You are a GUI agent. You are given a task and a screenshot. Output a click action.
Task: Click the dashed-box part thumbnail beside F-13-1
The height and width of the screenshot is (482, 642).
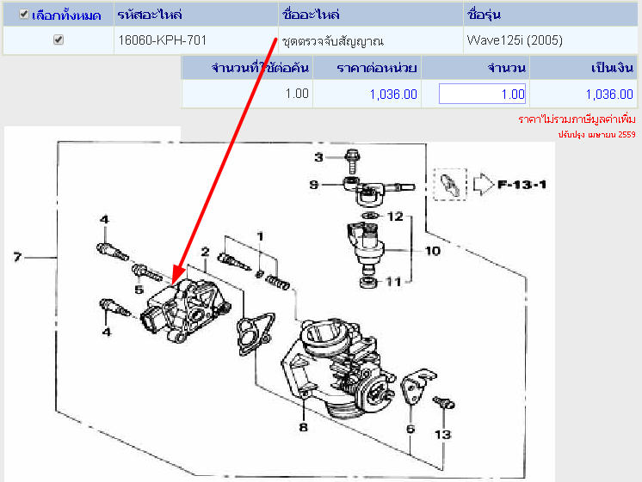click(450, 185)
